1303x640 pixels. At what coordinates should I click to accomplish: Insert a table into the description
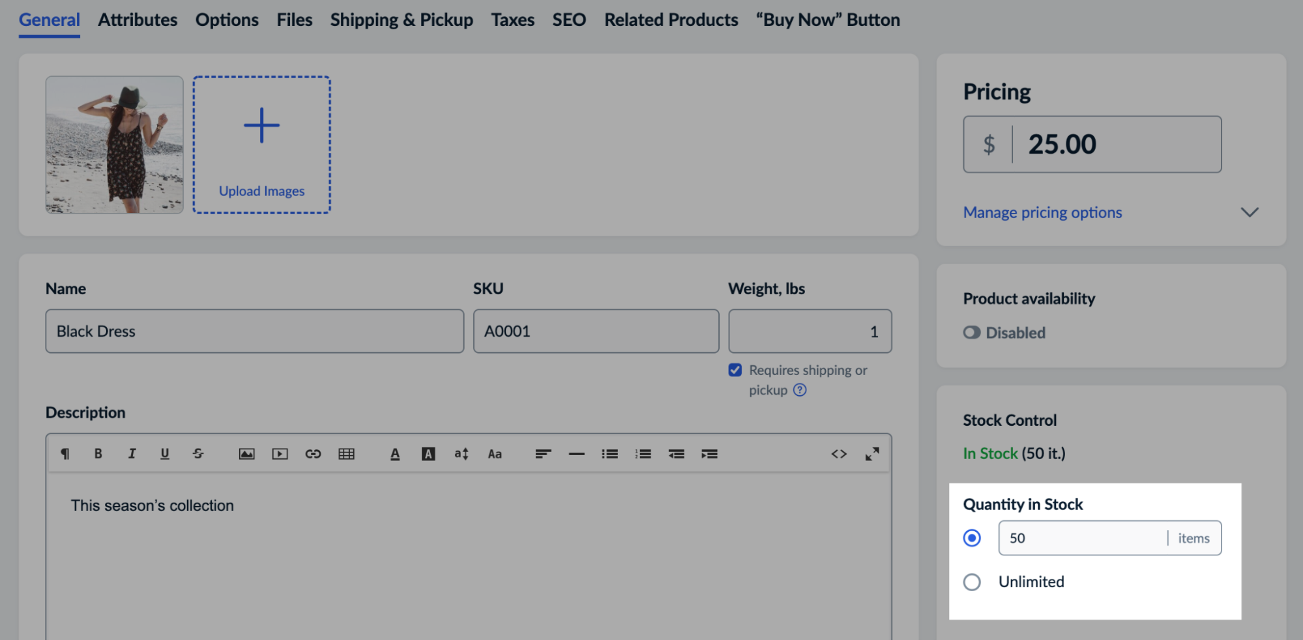[347, 454]
